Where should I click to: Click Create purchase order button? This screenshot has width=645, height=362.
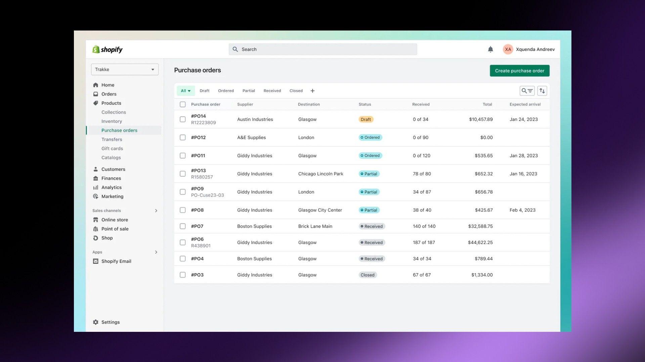(x=519, y=71)
